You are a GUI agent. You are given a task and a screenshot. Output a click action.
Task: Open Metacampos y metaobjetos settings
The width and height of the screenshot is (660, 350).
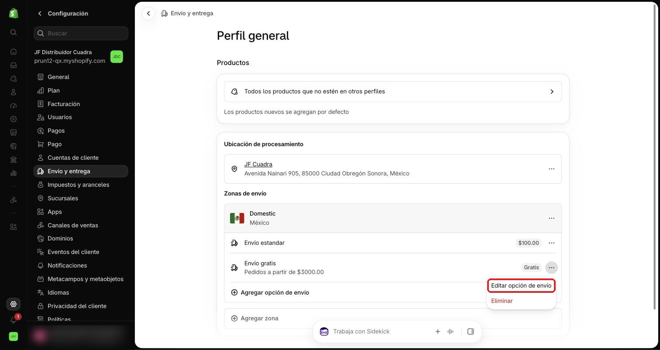81,279
